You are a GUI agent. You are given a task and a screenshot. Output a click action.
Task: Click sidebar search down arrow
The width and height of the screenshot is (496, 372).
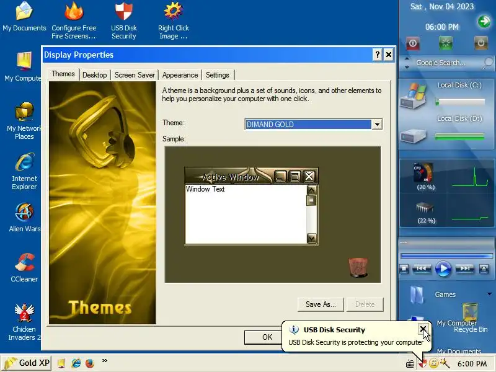[407, 67]
